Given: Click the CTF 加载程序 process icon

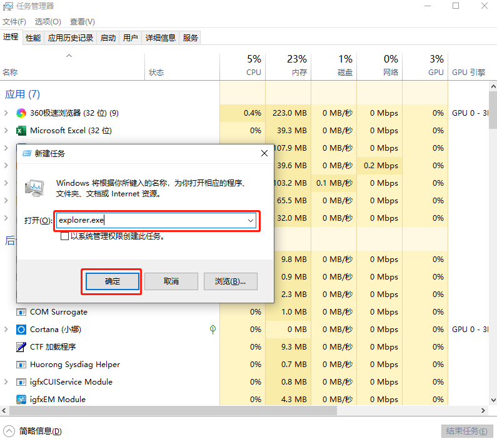Looking at the screenshot, I should (x=21, y=347).
